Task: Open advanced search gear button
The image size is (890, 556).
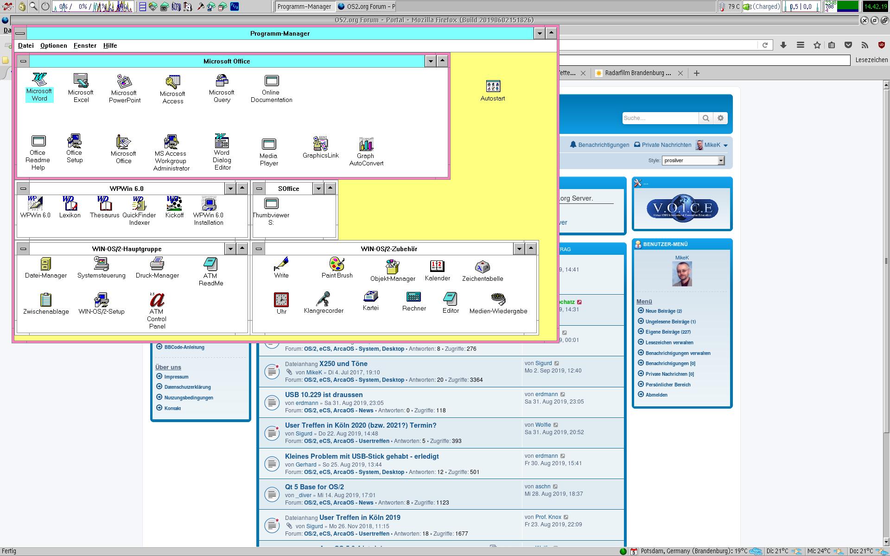Action: (x=720, y=118)
